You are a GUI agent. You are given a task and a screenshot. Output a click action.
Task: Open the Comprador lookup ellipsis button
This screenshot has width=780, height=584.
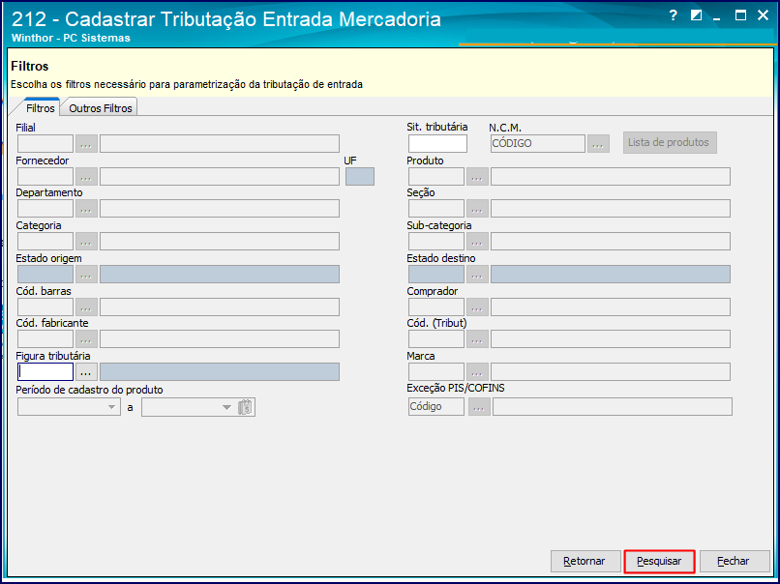[x=477, y=307]
